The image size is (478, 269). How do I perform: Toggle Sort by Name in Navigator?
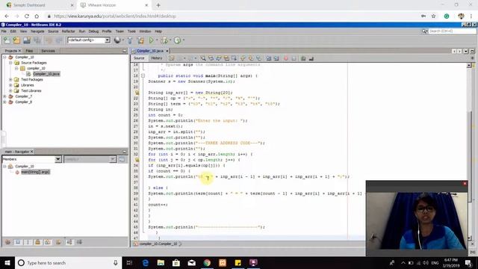point(69,242)
